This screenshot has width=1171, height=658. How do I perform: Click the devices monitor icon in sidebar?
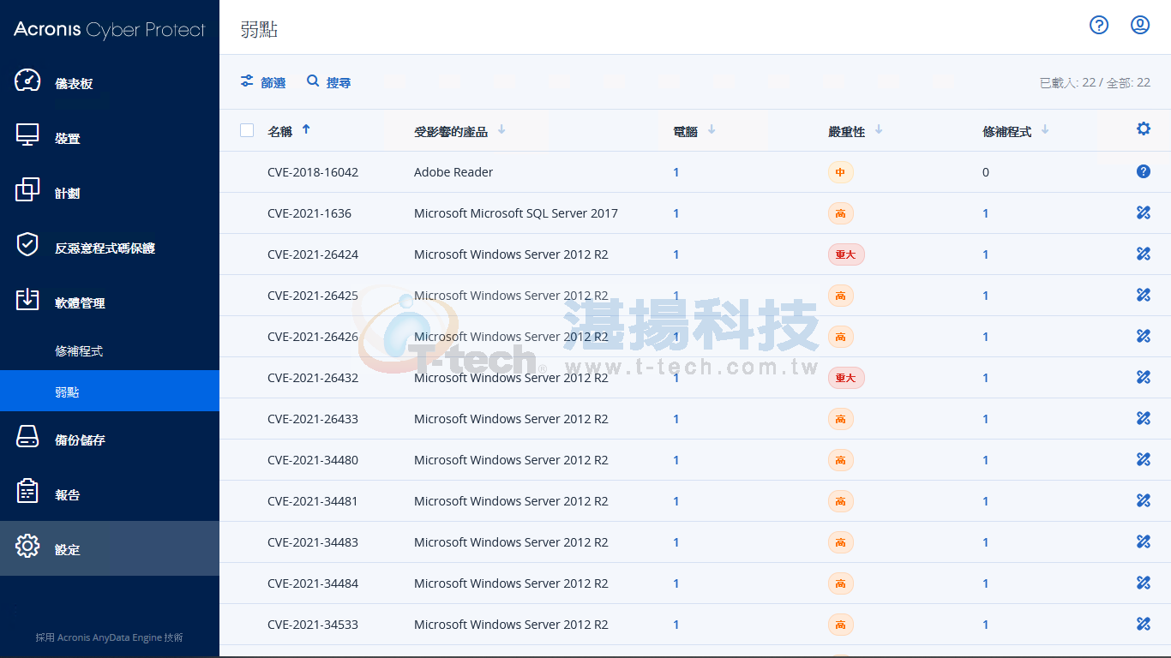[x=27, y=135]
